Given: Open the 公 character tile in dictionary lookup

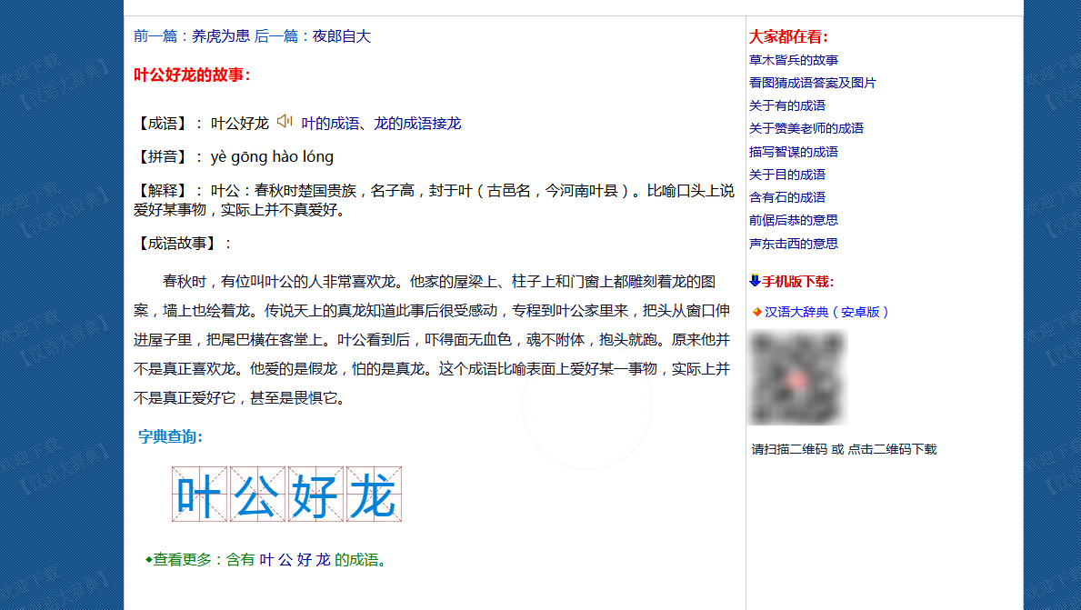Looking at the screenshot, I should click(257, 495).
